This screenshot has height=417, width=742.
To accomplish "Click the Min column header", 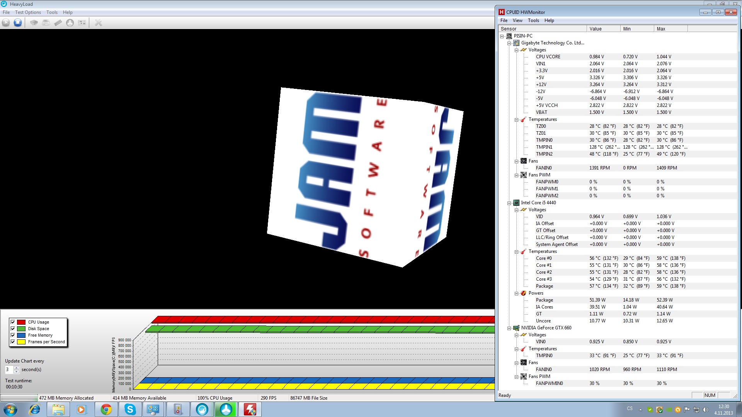I will click(x=637, y=29).
